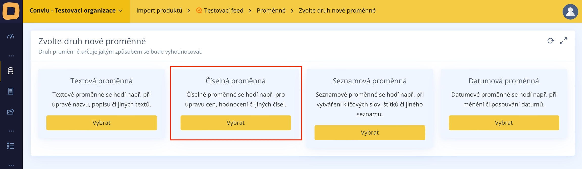Expand the Conviu organization dropdown

pyautogui.click(x=76, y=11)
